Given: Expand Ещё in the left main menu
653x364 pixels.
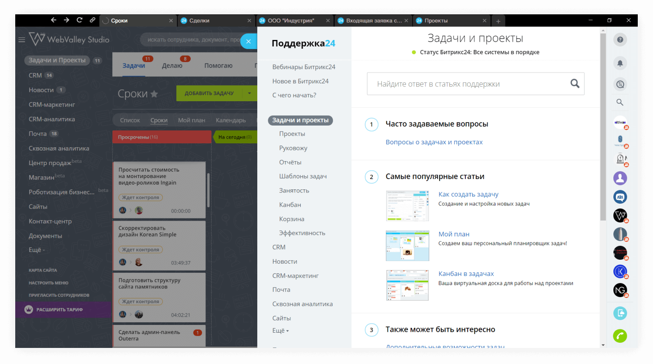Looking at the screenshot, I should click(37, 250).
